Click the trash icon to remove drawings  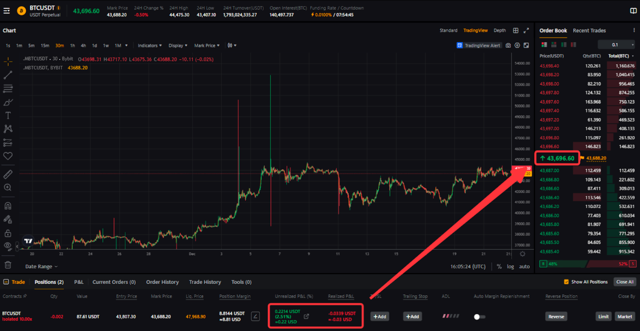coord(8,265)
